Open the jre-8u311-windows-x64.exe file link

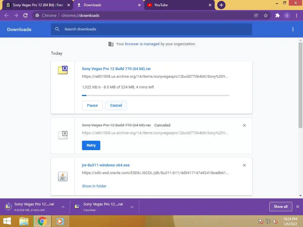106,165
